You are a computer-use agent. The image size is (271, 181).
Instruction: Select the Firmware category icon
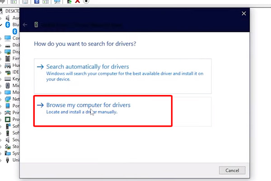click(x=7, y=58)
